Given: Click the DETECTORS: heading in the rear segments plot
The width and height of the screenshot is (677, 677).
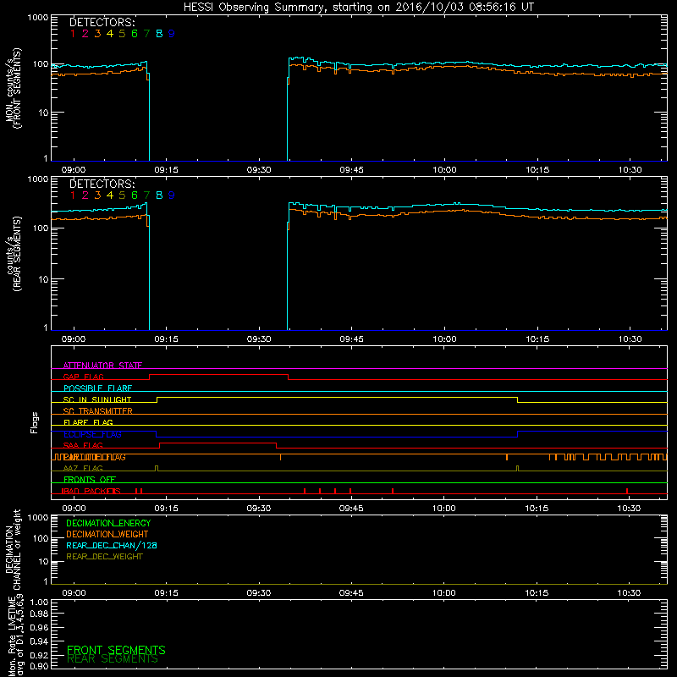Looking at the screenshot, I should click(x=102, y=184).
